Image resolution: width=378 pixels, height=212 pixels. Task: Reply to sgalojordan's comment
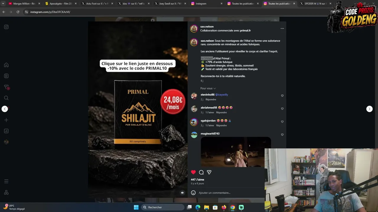[x=221, y=125]
